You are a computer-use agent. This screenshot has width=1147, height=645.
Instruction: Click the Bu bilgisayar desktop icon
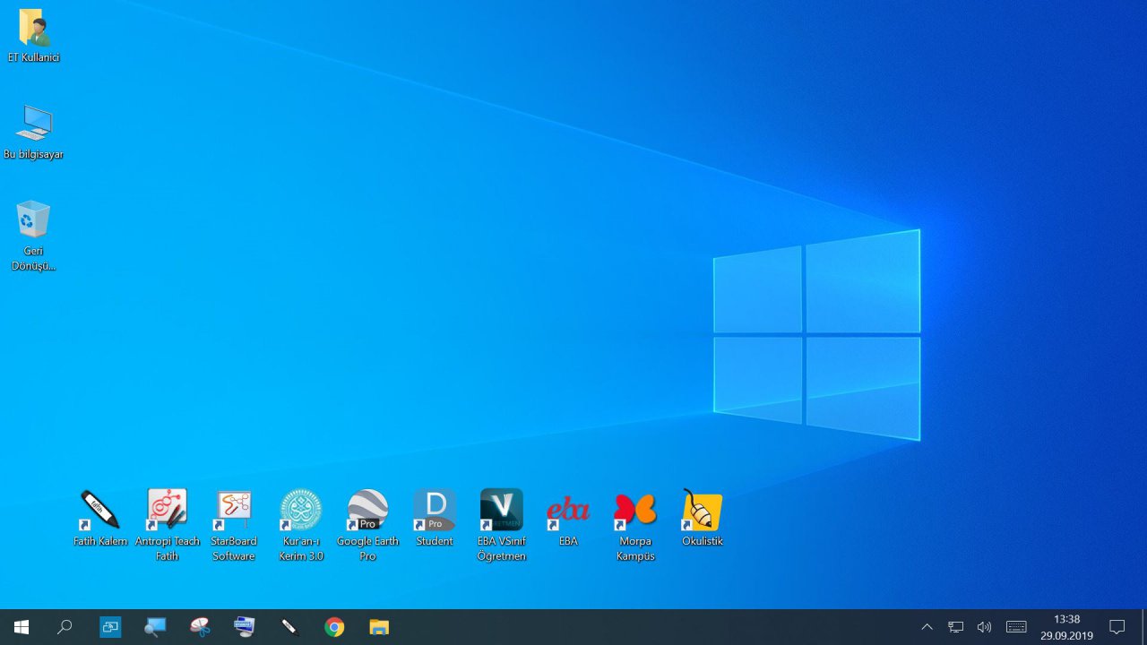click(33, 124)
